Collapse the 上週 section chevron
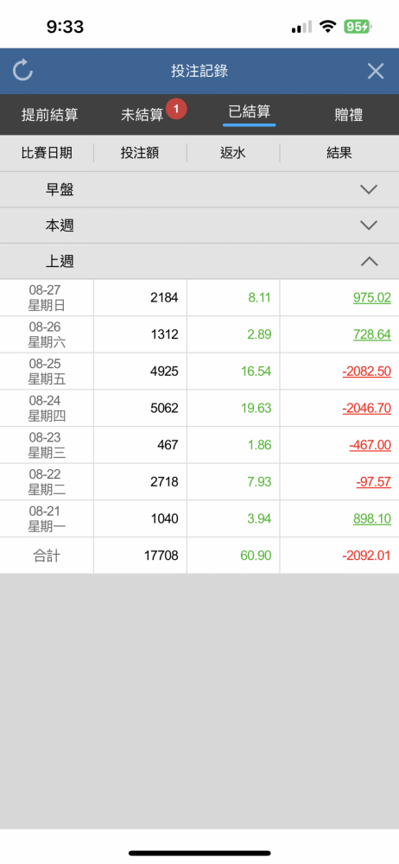Image resolution: width=399 pixels, height=864 pixels. click(369, 261)
